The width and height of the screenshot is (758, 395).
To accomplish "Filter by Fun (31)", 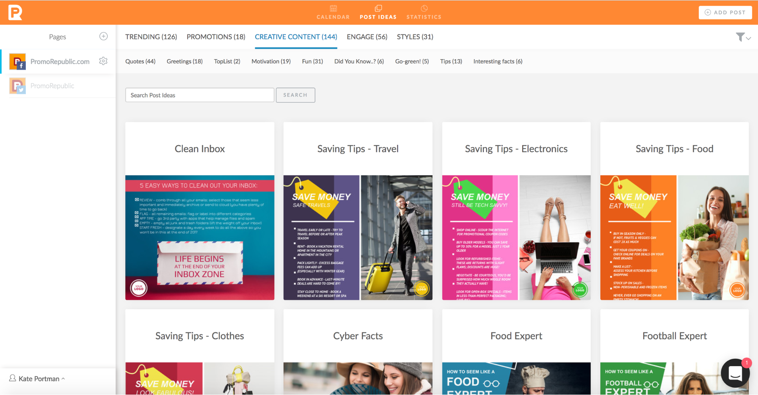I will tap(312, 61).
